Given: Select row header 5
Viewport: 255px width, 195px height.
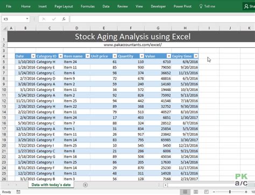Looking at the screenshot, I should coord(4,62).
